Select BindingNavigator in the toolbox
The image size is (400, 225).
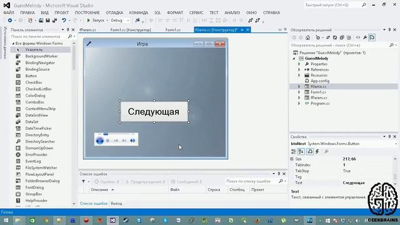pos(40,62)
